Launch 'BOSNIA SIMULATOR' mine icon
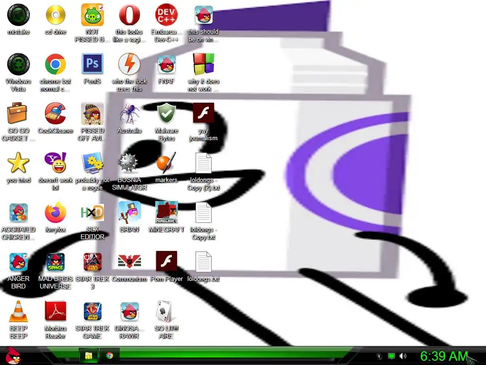Screen dimensions: 486x365 tap(129, 163)
